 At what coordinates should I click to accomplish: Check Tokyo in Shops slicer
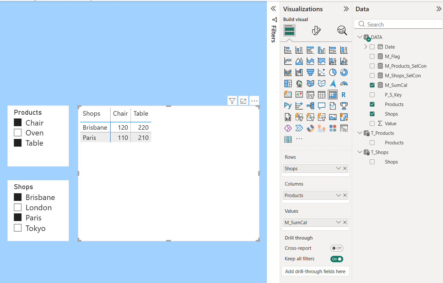click(18, 228)
